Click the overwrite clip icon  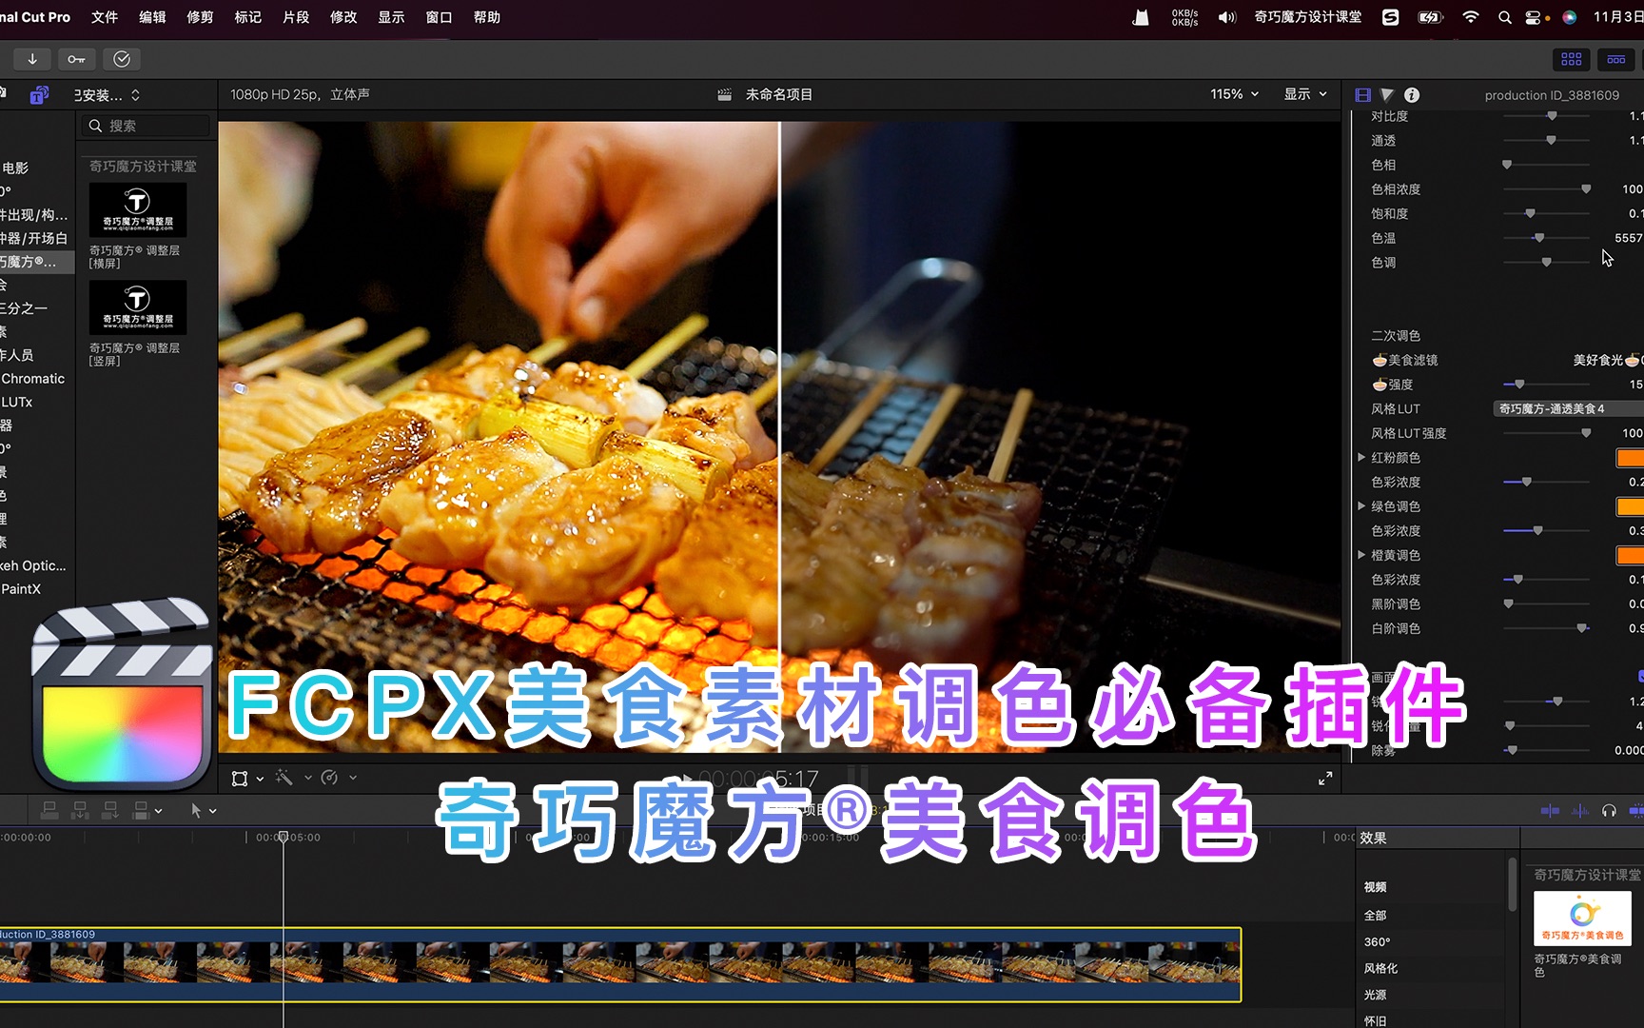(x=141, y=810)
